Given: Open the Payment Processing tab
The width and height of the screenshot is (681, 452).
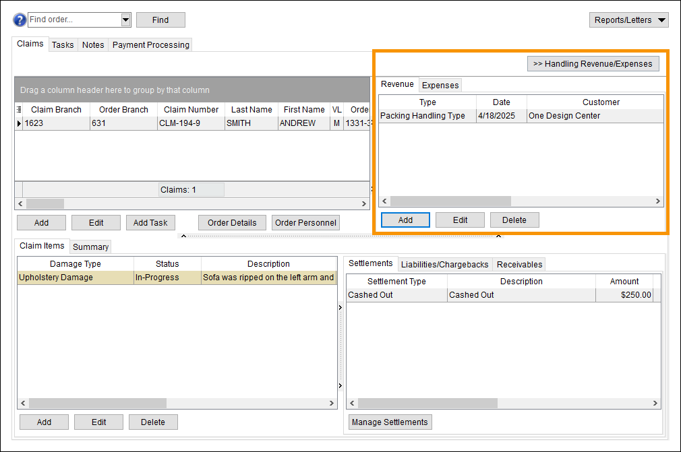Looking at the screenshot, I should pos(150,45).
